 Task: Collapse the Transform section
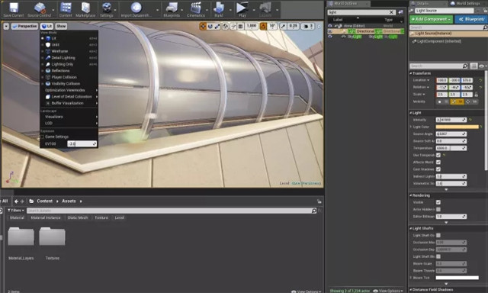coord(410,73)
